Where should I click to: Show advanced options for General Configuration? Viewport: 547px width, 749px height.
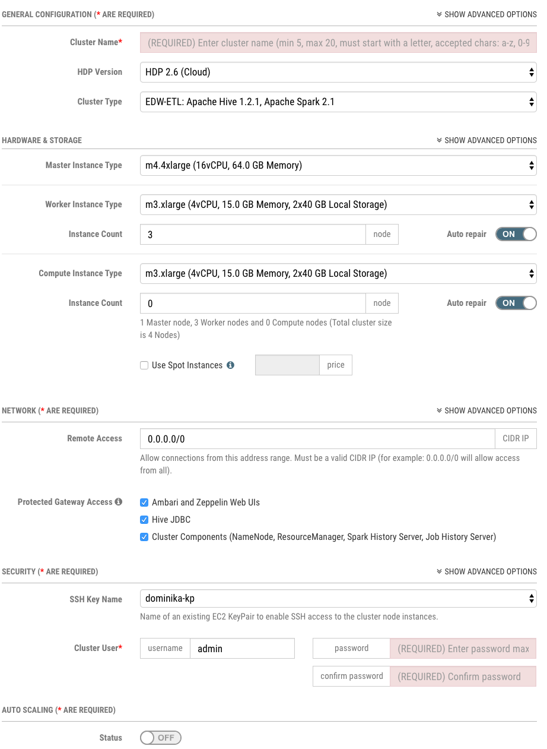[x=491, y=14]
